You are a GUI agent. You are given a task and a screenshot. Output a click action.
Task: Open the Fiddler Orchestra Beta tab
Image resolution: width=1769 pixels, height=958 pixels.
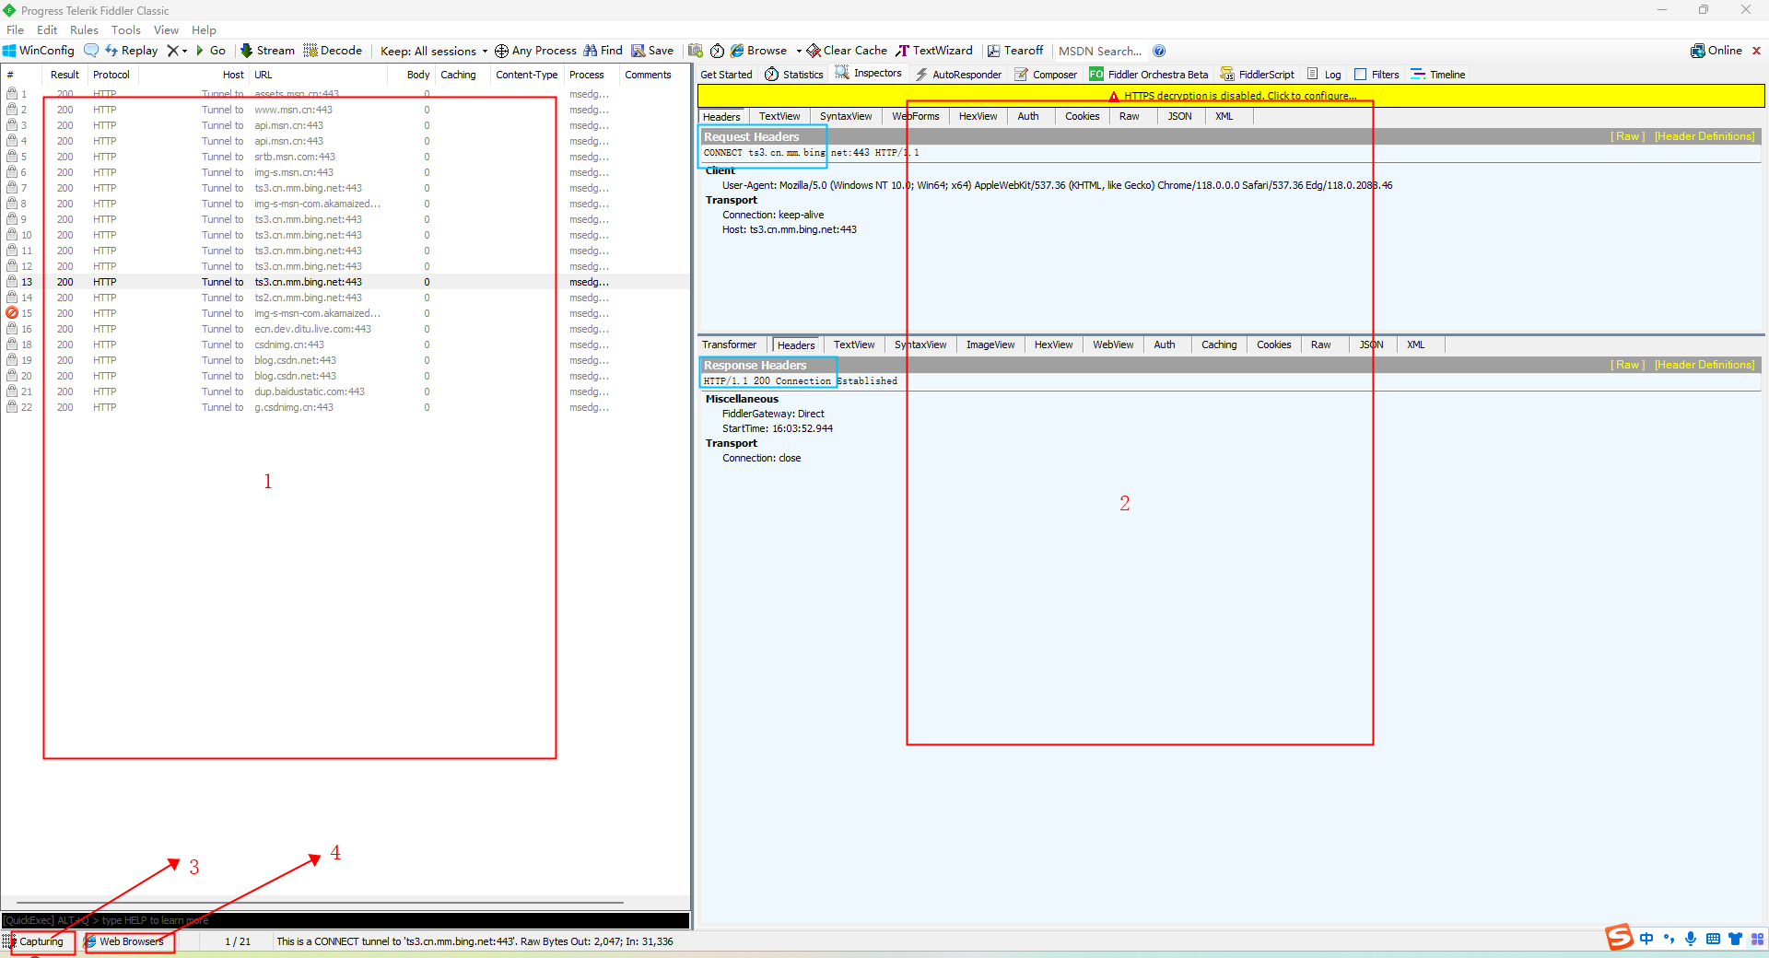tap(1148, 75)
